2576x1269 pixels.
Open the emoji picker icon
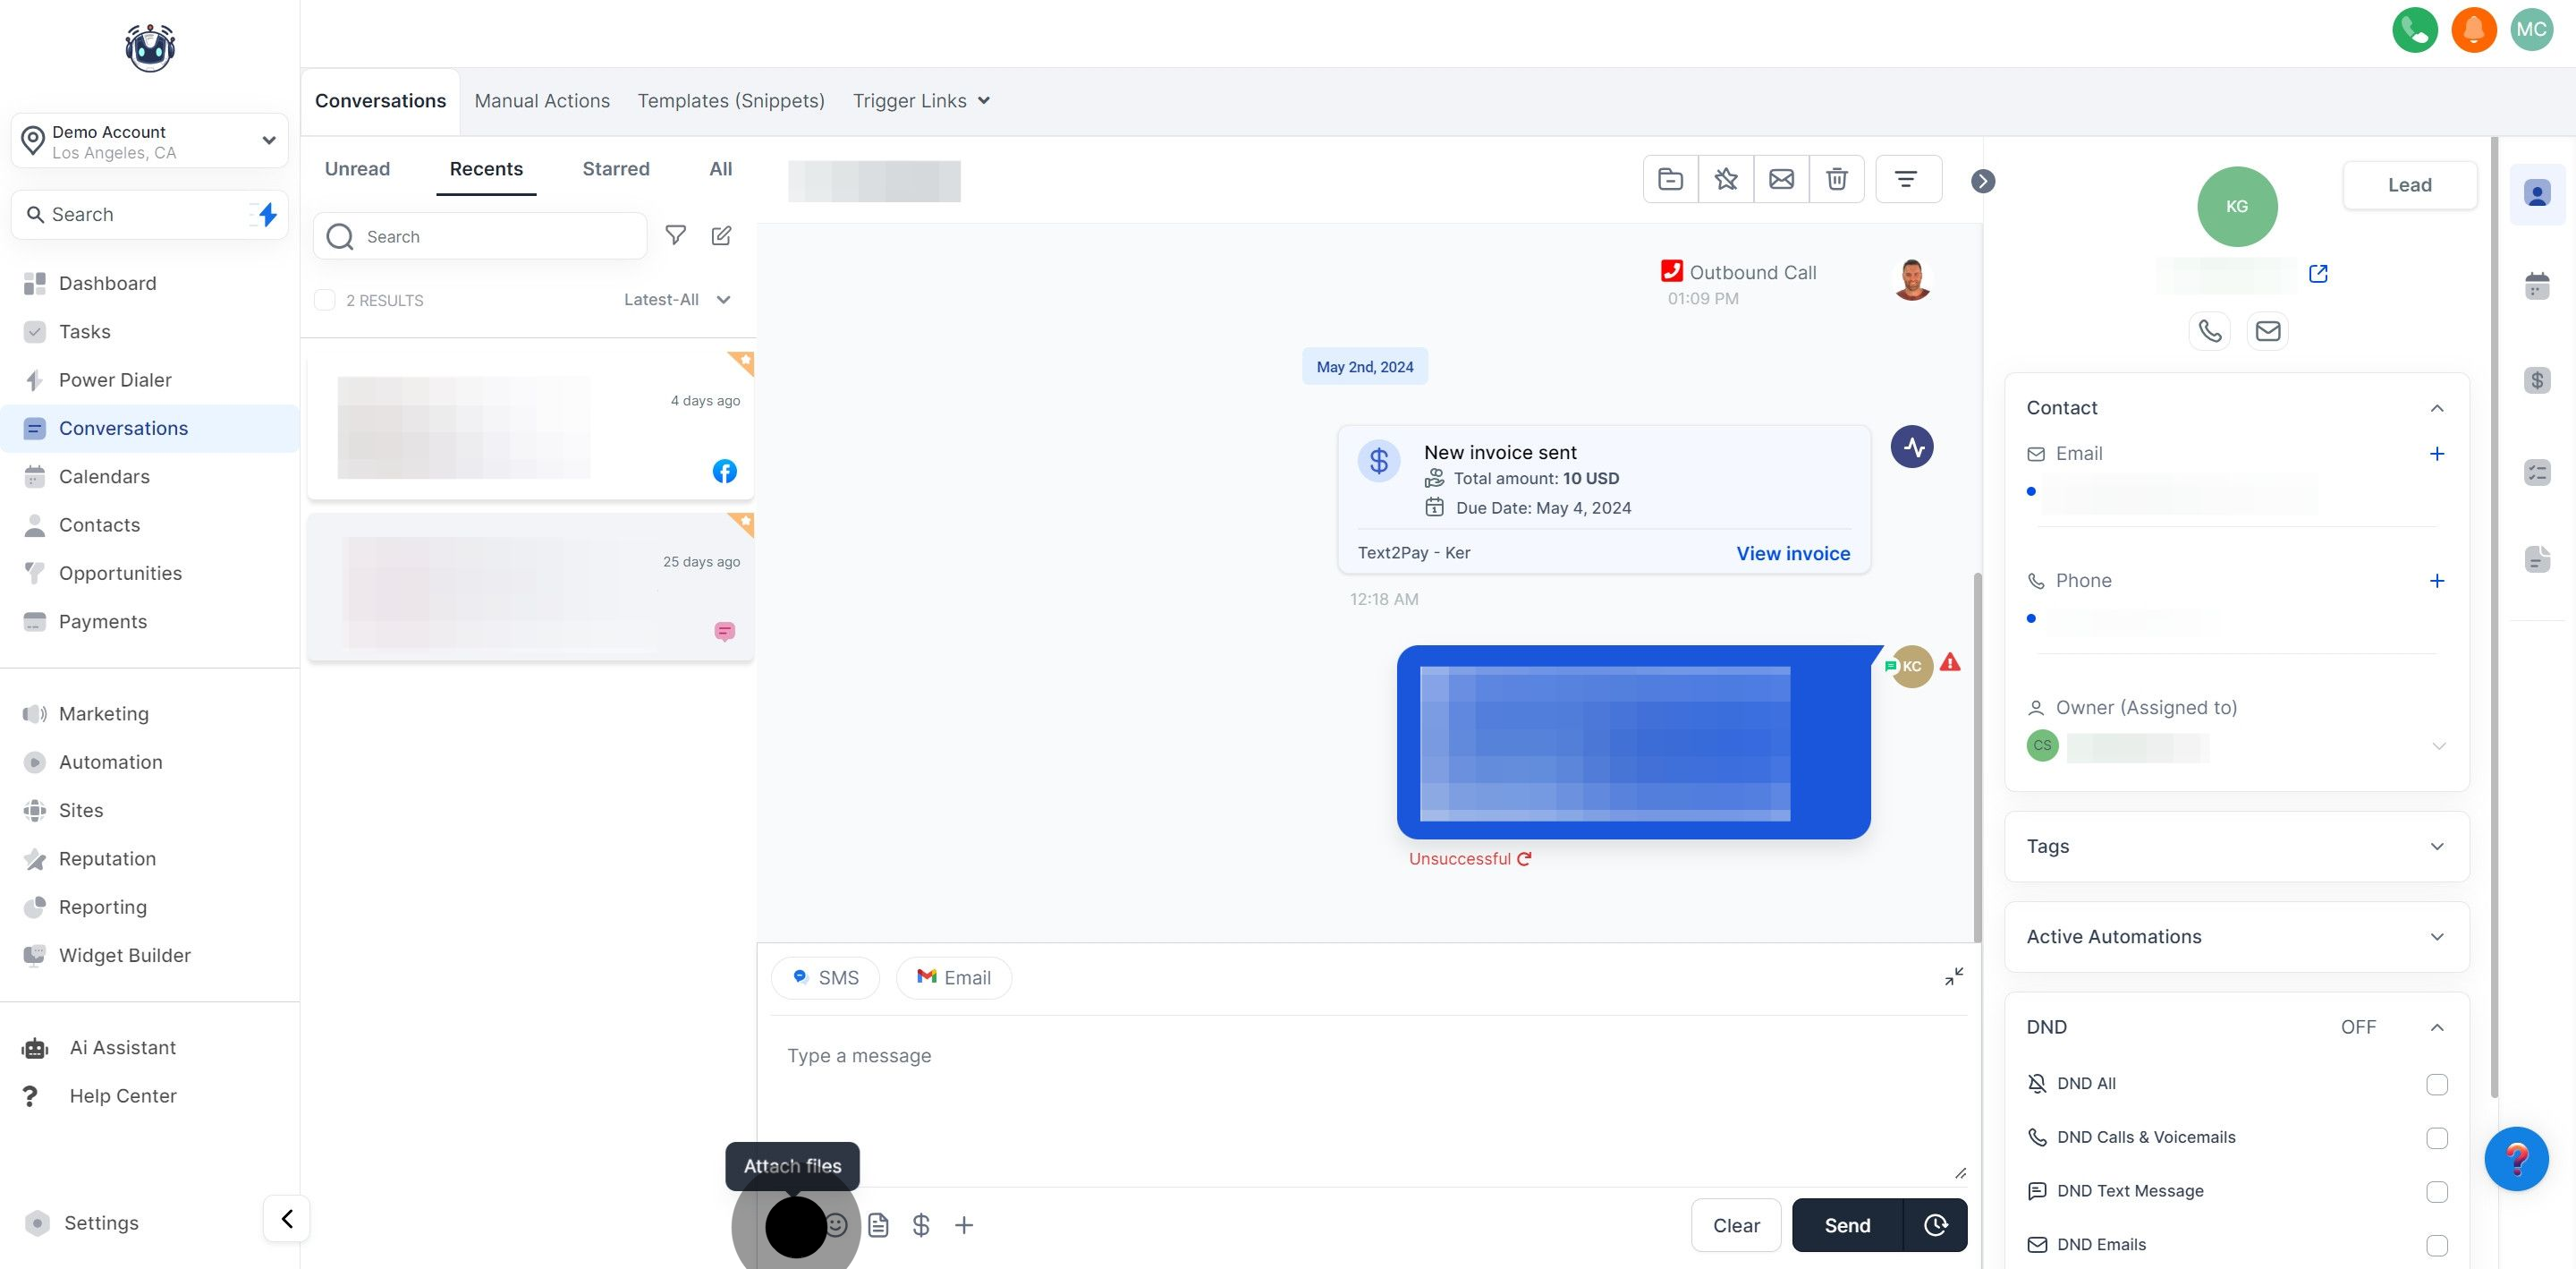(x=836, y=1225)
